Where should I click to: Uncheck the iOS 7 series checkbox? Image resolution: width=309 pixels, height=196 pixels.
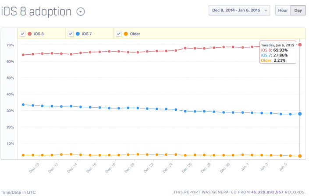[71, 33]
